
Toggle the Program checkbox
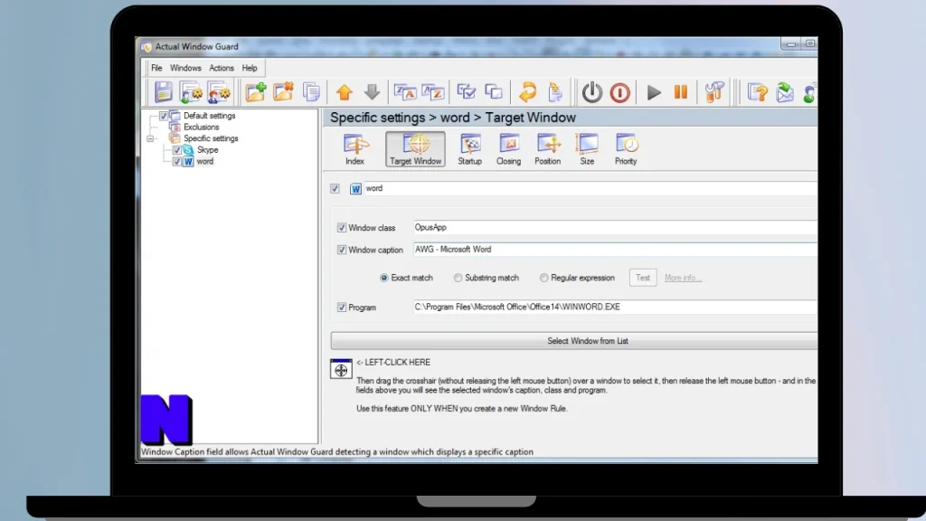(341, 308)
